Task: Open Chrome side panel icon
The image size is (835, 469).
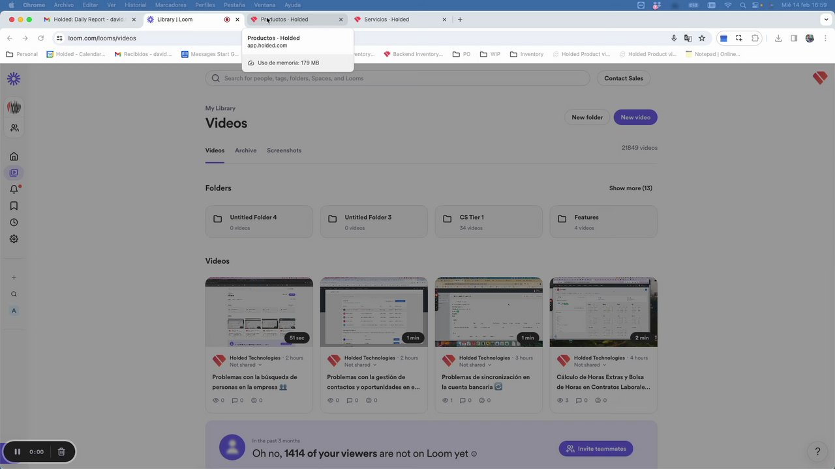Action: click(794, 38)
